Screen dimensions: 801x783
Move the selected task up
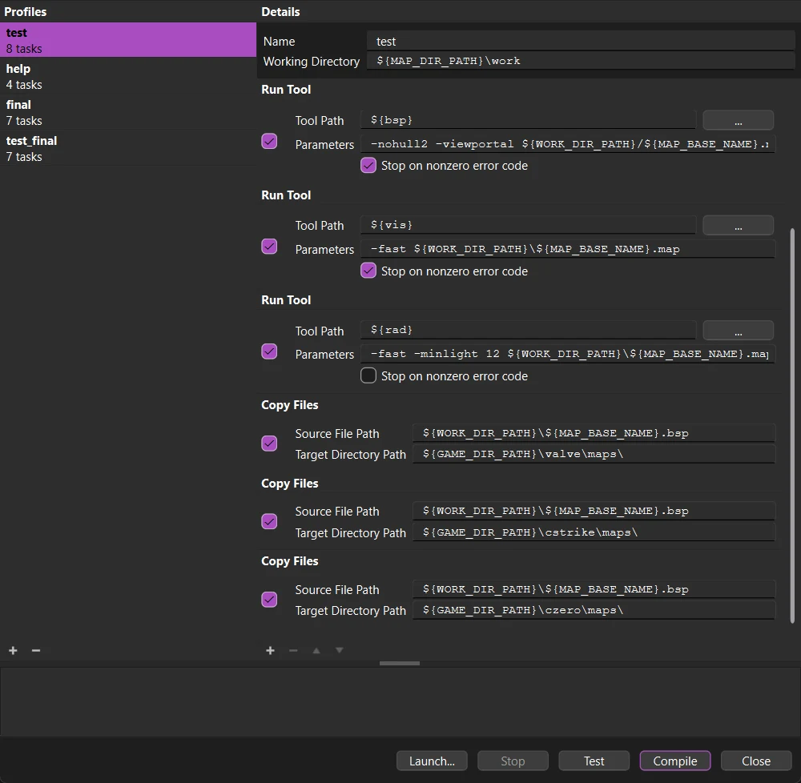pos(316,650)
